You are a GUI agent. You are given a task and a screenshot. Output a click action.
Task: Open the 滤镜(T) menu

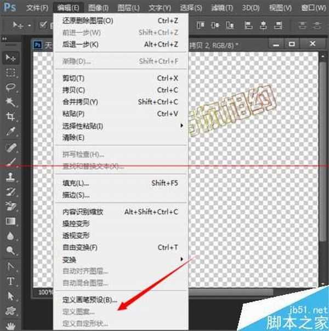click(222, 8)
